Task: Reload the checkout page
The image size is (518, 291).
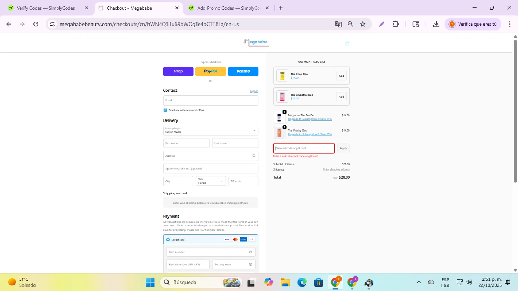Action: 36,24
